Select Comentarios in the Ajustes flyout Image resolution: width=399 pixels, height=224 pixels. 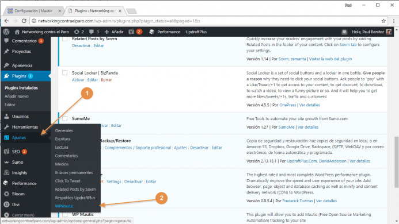tap(66, 156)
